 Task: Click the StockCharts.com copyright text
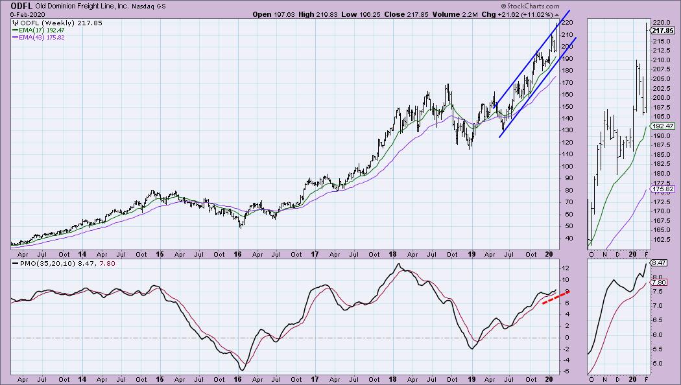[x=530, y=6]
